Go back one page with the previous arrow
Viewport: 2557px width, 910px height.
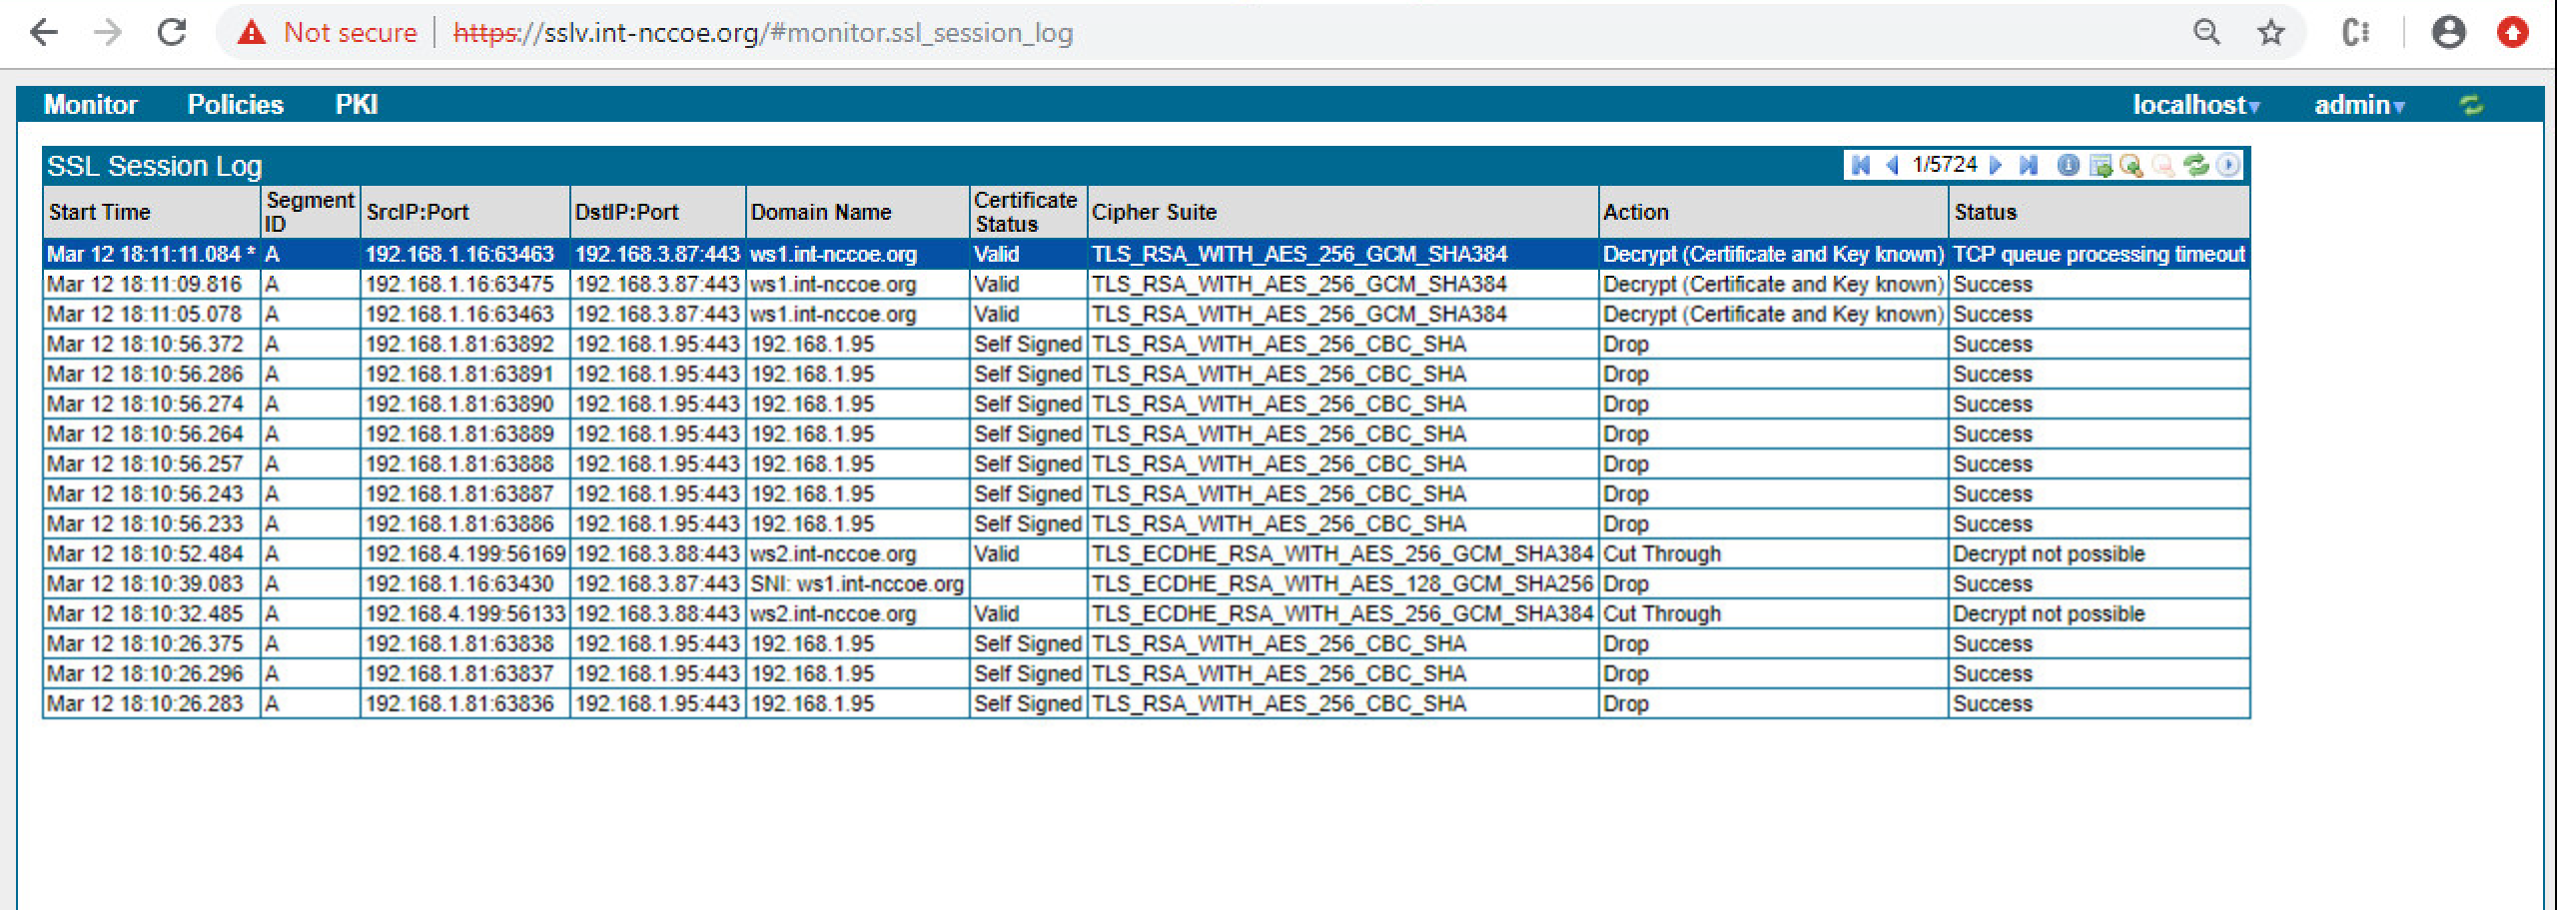[x=1892, y=166]
